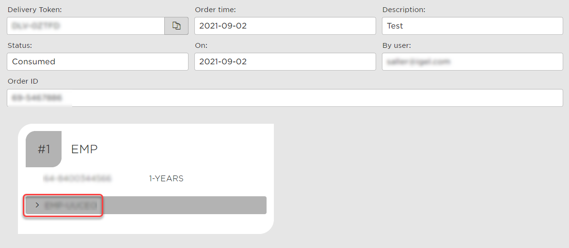
Task: Click the Status field showing Consumed
Action: pyautogui.click(x=97, y=62)
